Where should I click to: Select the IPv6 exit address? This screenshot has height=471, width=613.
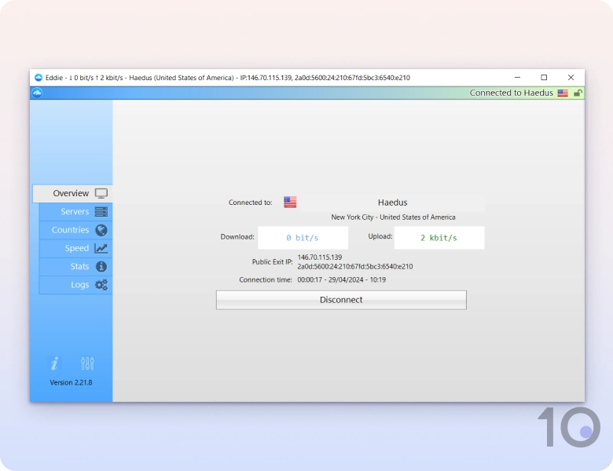click(355, 267)
